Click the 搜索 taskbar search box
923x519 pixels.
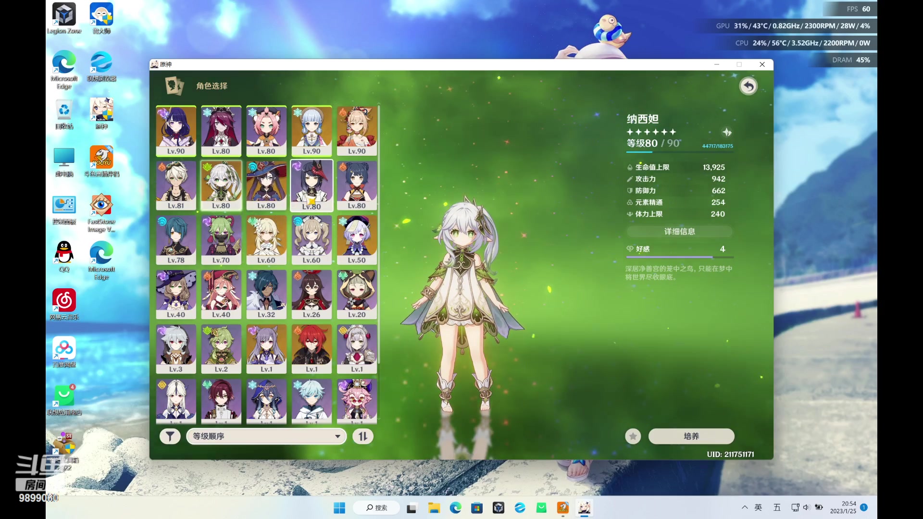point(376,508)
